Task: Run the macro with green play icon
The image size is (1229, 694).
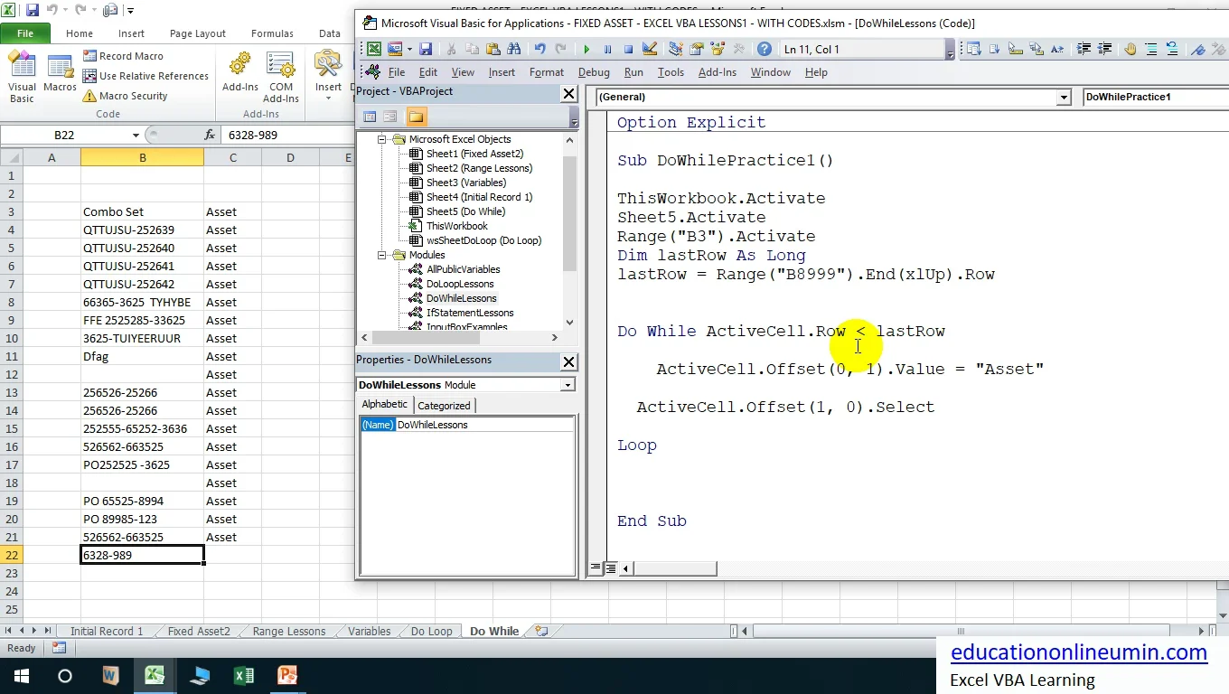Action: coord(586,49)
